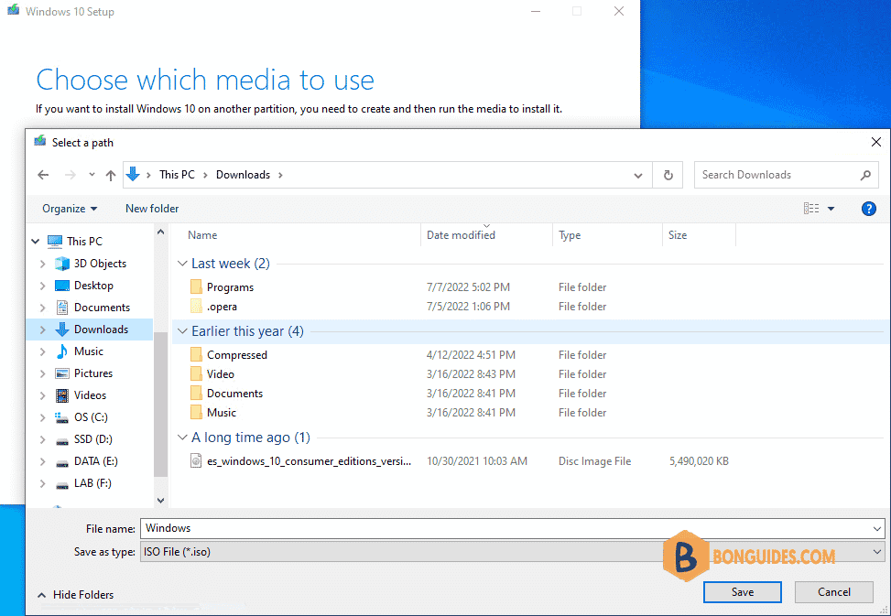Viewport: 891px width, 616px height.
Task: Close the Select a path dialog
Action: click(x=875, y=142)
